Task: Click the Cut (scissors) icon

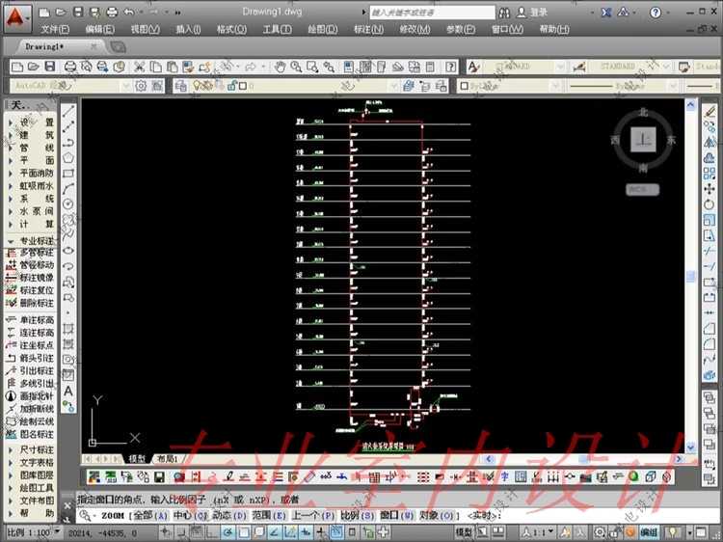Action: pos(139,67)
